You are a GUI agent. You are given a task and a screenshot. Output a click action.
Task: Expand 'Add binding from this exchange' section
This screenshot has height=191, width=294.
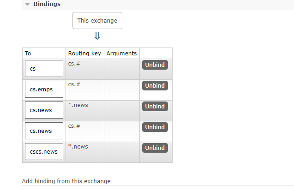[66, 181]
